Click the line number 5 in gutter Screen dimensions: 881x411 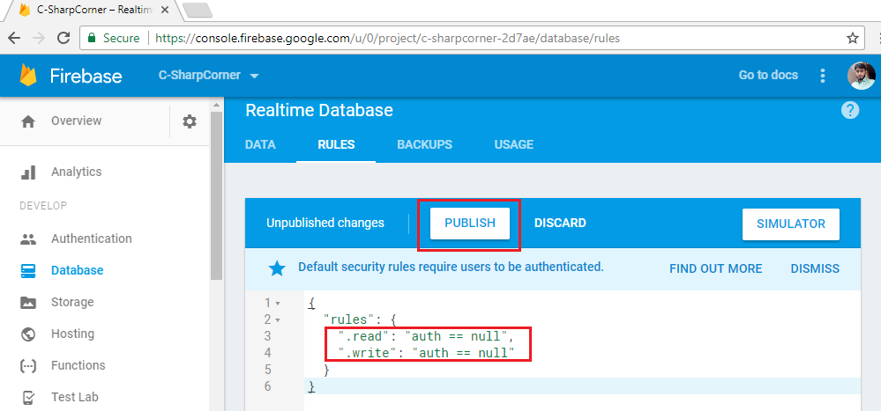coord(267,370)
